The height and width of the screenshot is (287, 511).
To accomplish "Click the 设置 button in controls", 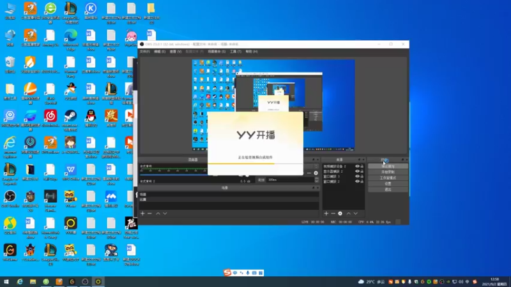I will [388, 184].
